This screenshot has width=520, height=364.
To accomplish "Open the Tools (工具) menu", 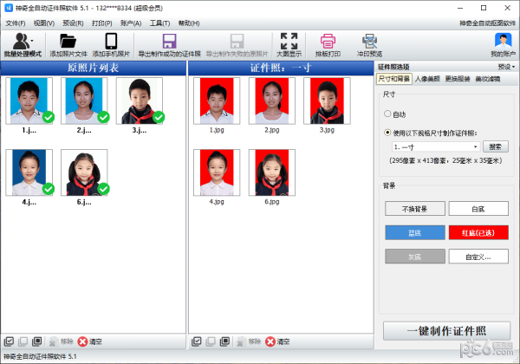I will click(159, 23).
